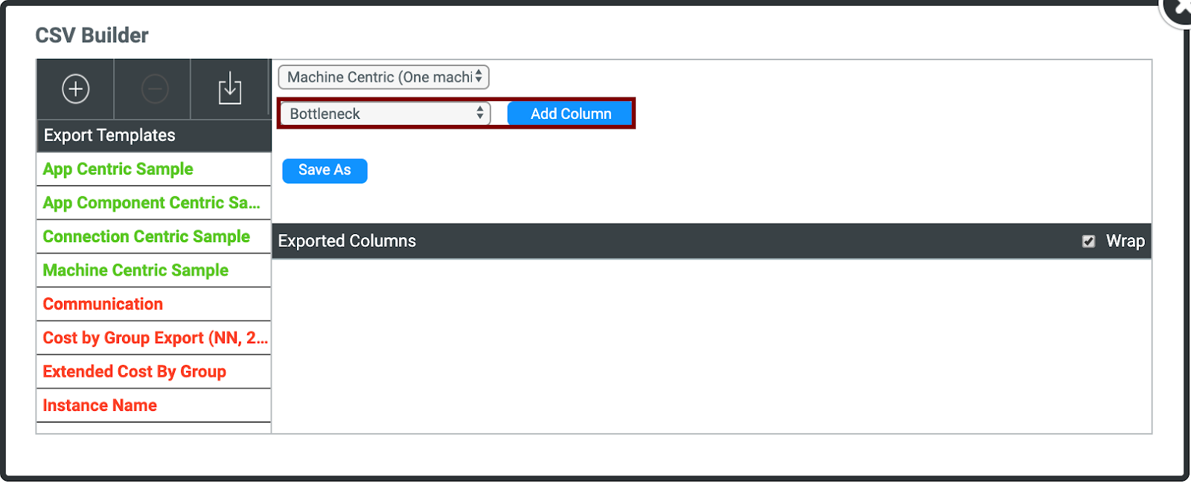Open the Bottleneck column dropdown
Viewport: 1191px width, 483px height.
tap(386, 114)
